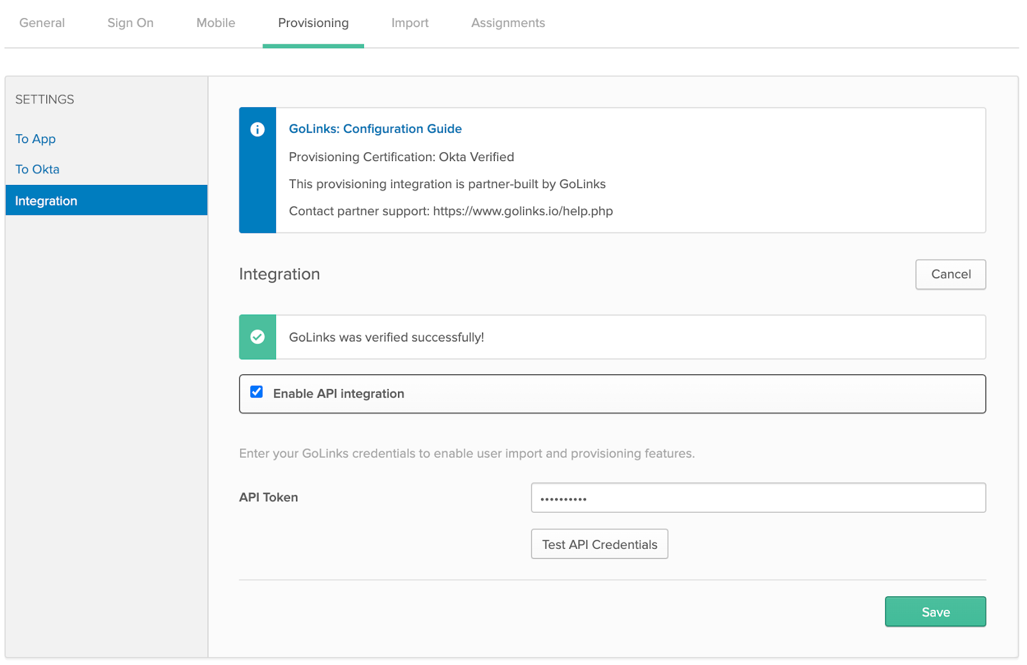Select To Okta under Settings
1027x665 pixels.
37,169
